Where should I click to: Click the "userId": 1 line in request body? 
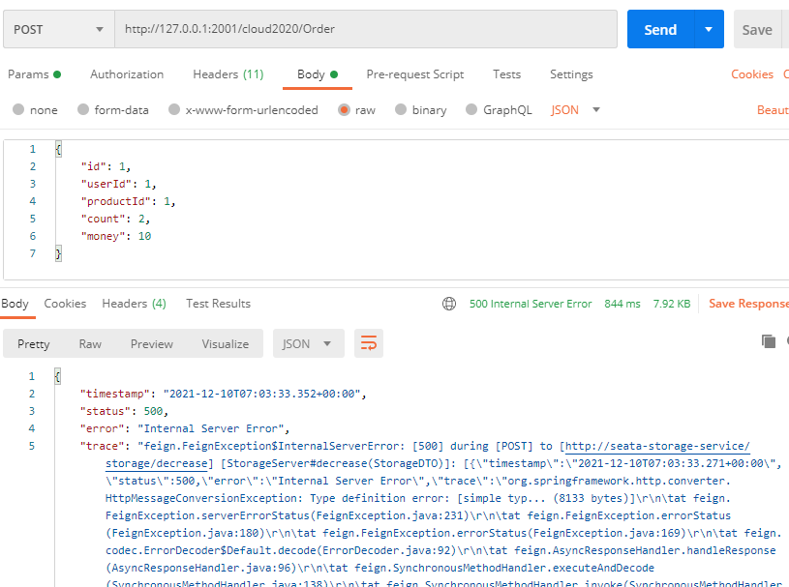click(119, 184)
